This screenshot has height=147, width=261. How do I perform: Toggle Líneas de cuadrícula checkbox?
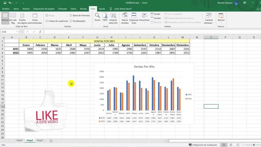click(x=47, y=21)
